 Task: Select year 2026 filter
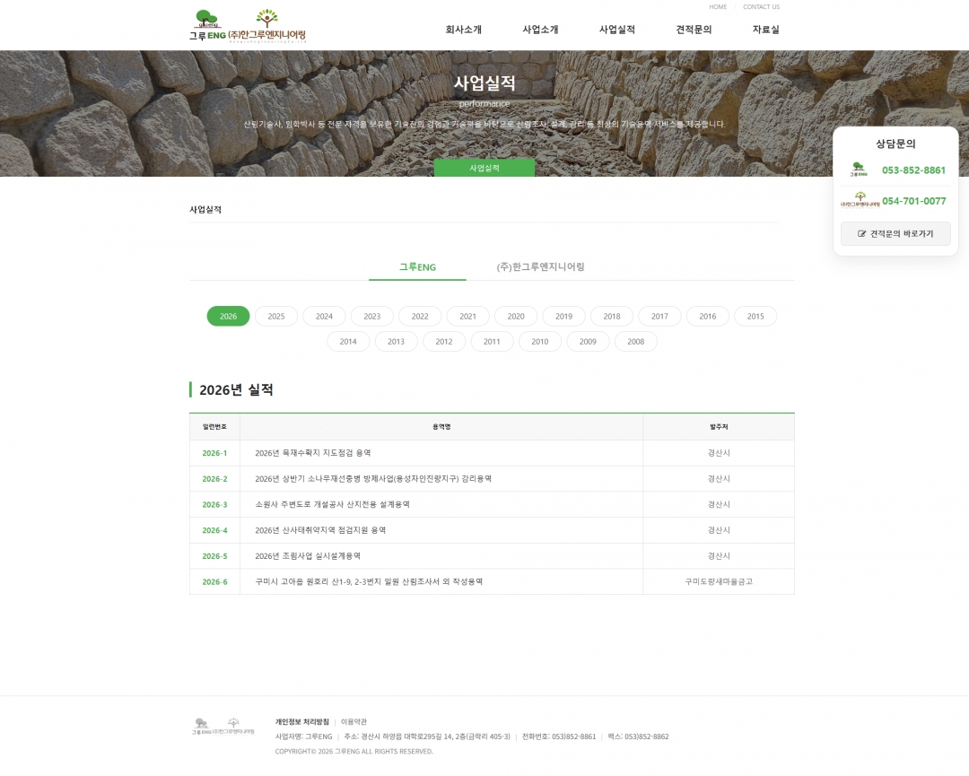point(228,317)
